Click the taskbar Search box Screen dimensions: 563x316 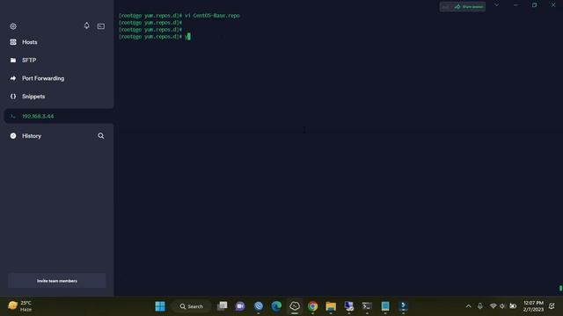[192, 306]
